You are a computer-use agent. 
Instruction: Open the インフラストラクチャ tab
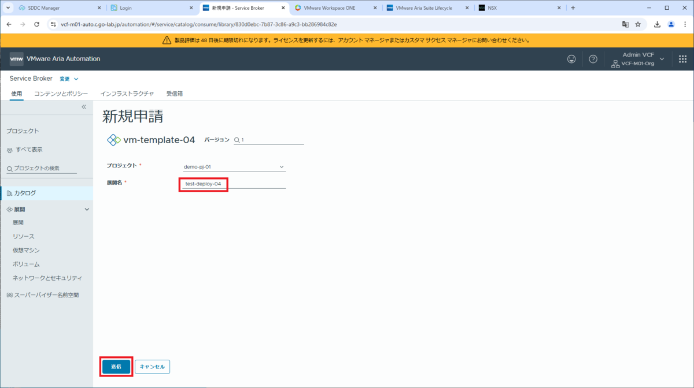(x=127, y=94)
